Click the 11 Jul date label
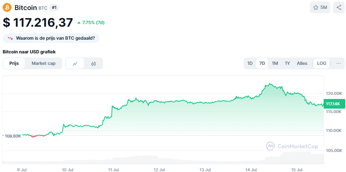346x172 pixels. coord(114,170)
